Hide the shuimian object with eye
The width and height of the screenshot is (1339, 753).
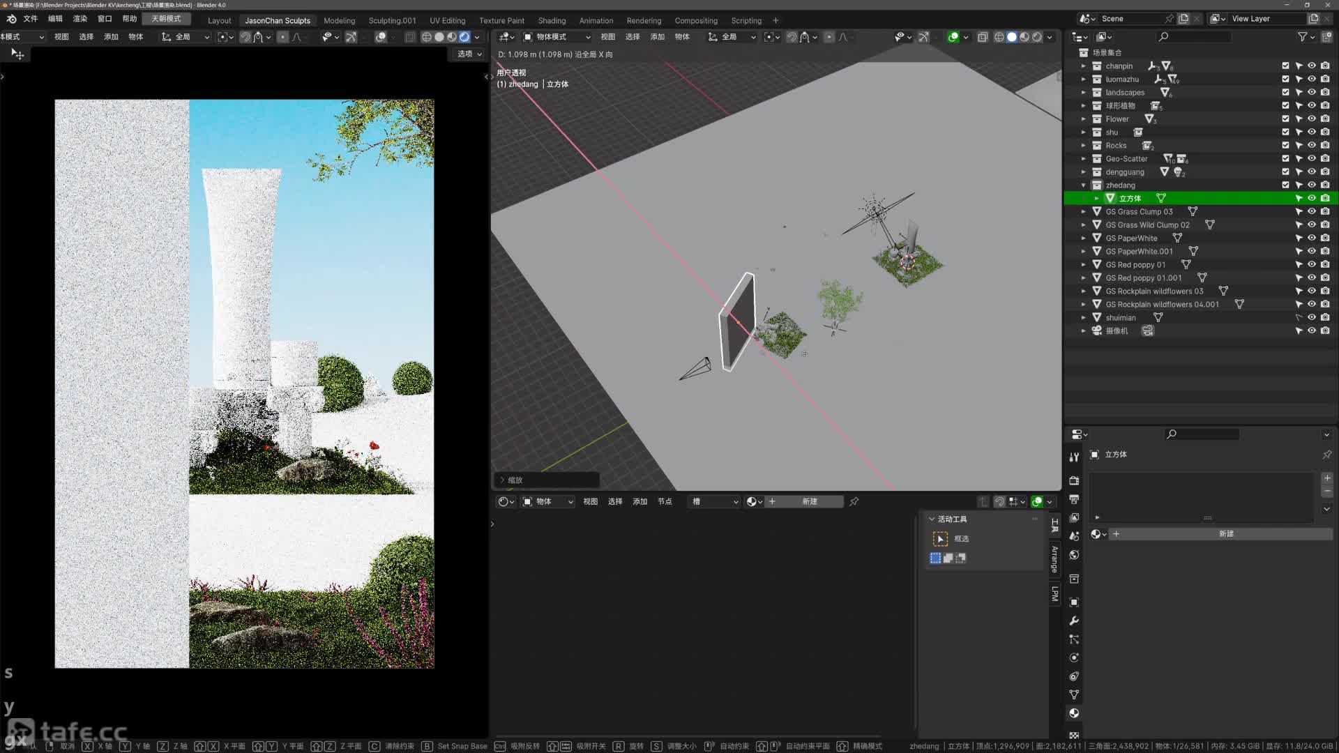point(1312,317)
